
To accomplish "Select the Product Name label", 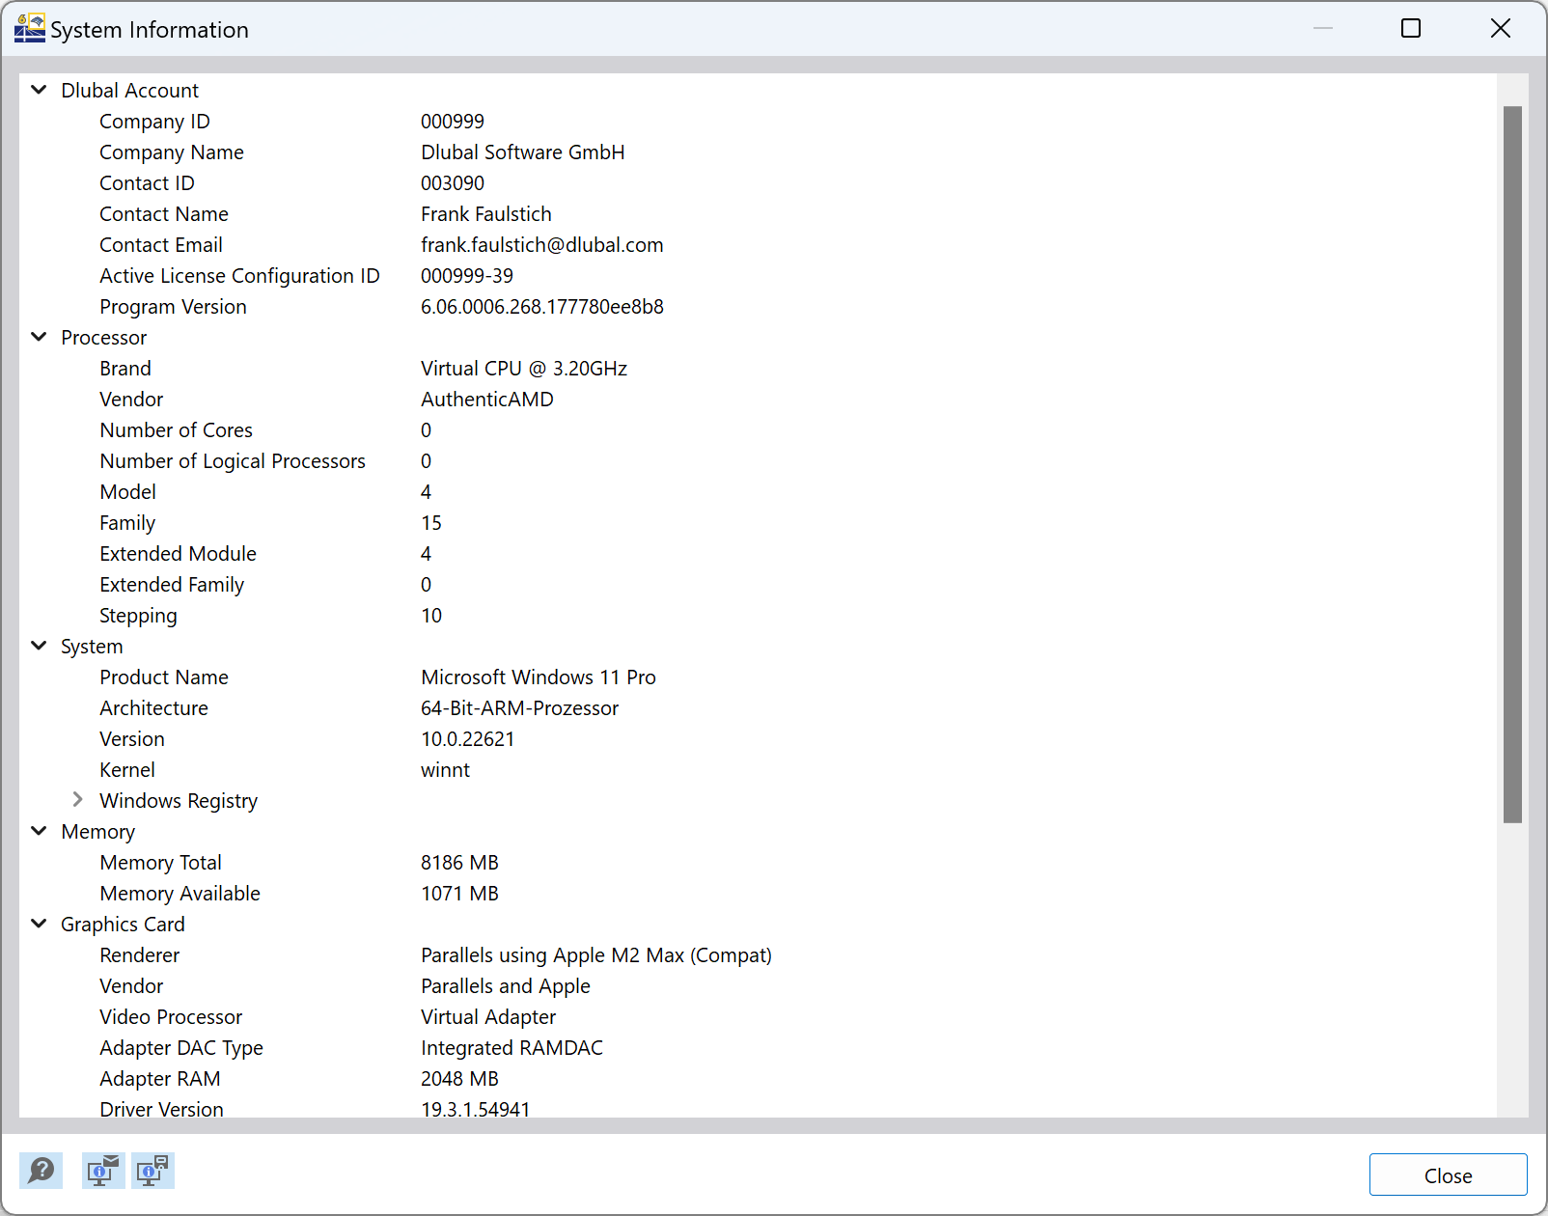I will coord(164,677).
